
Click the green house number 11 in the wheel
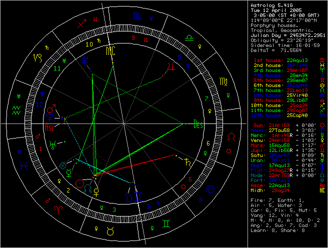click(57, 68)
